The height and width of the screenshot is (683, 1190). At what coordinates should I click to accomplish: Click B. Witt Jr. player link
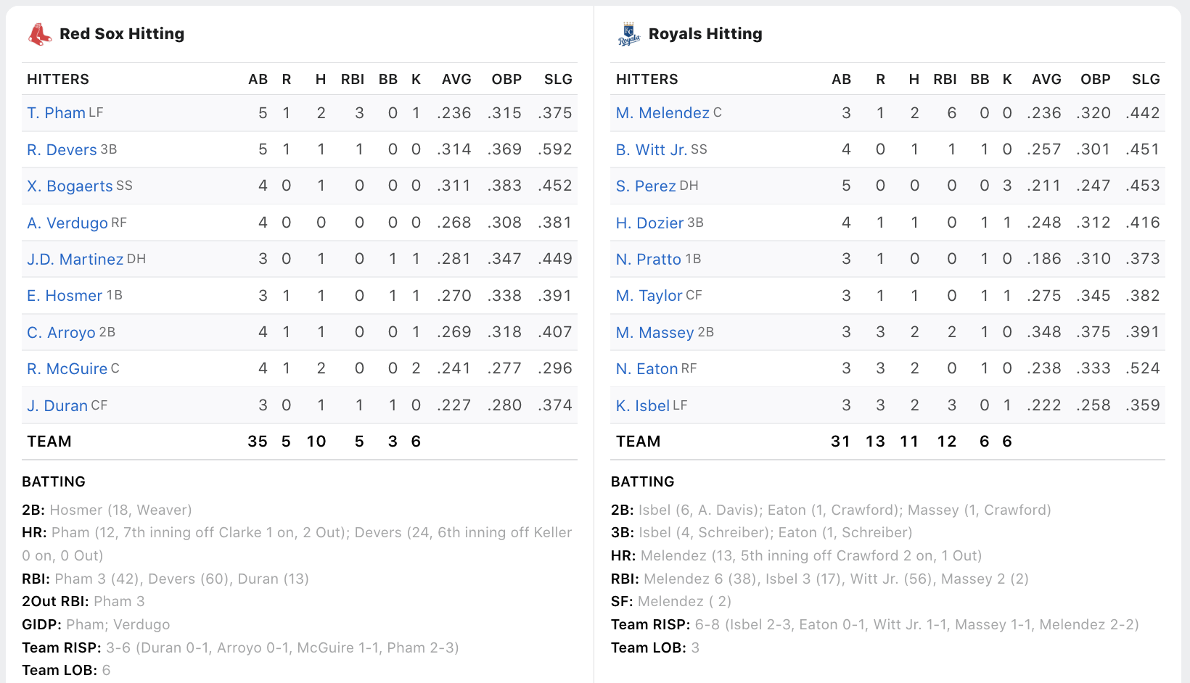[651, 150]
